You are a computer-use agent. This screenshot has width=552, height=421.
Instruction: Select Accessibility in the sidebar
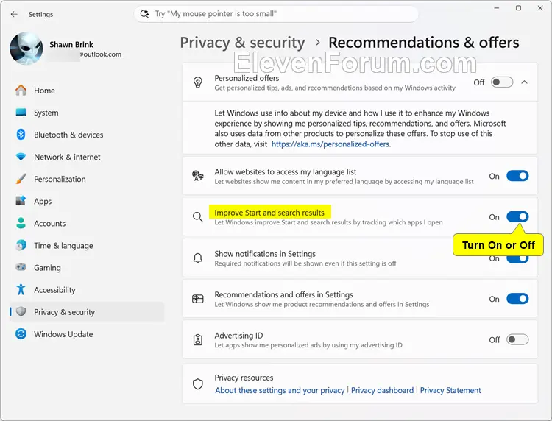pos(87,290)
